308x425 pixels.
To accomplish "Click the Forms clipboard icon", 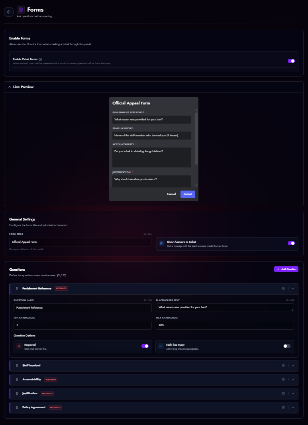I will [21, 10].
